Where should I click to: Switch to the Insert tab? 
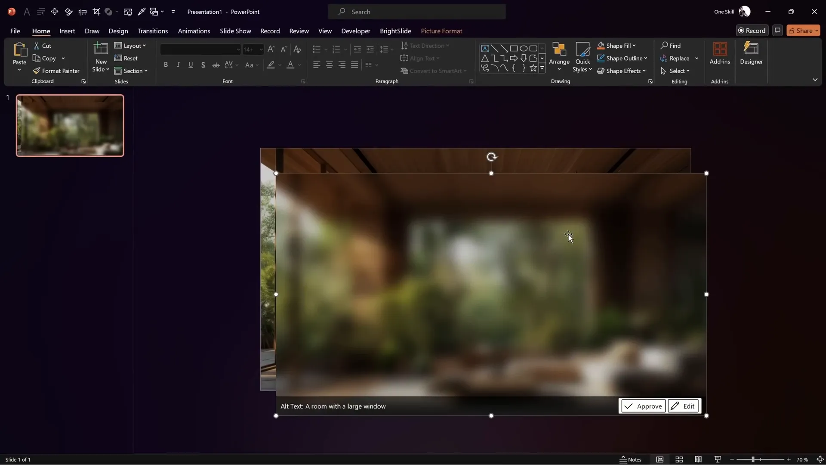67,31
